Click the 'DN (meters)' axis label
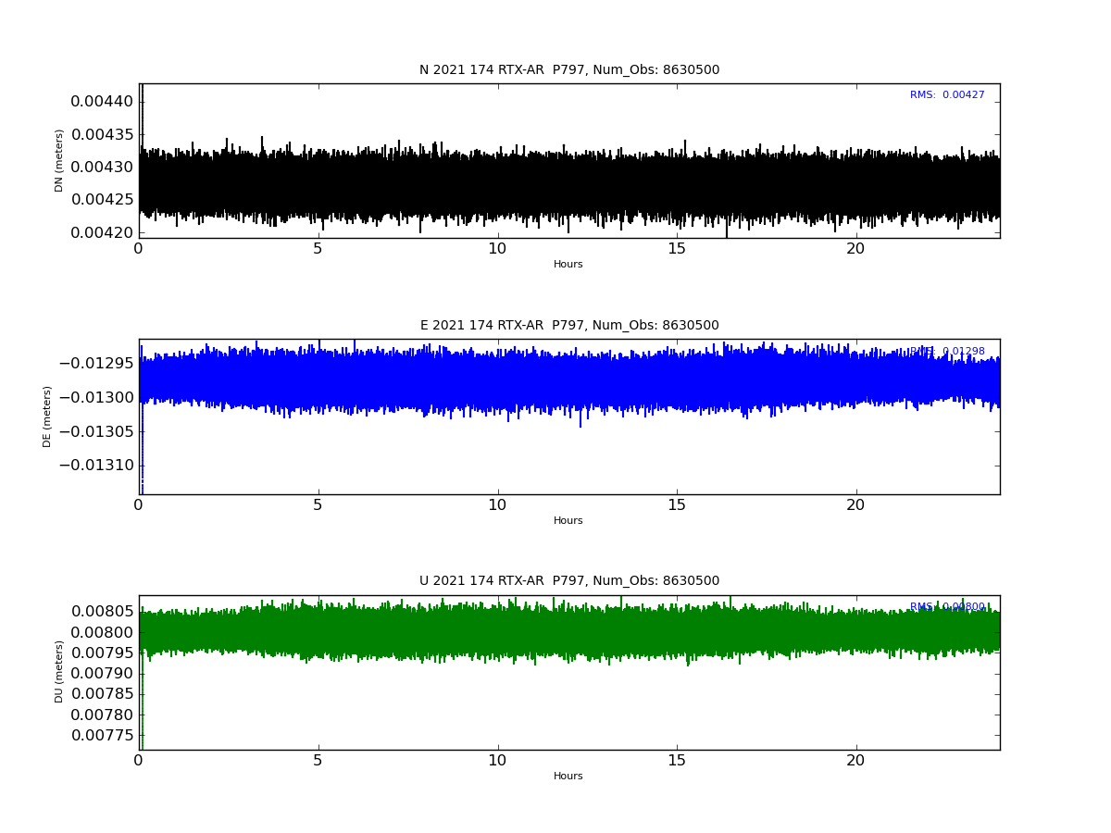This screenshot has height=833, width=1111. tap(59, 160)
